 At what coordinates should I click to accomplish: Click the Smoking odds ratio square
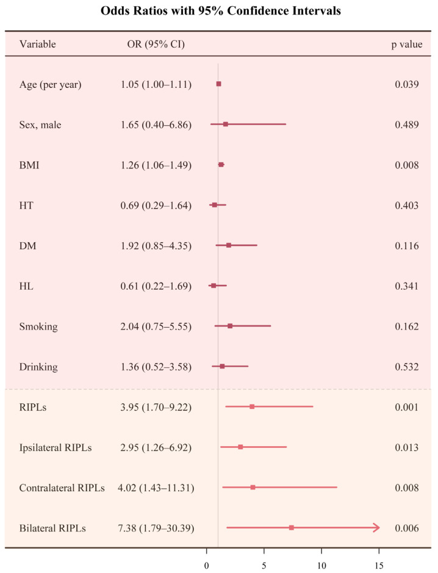230,326
